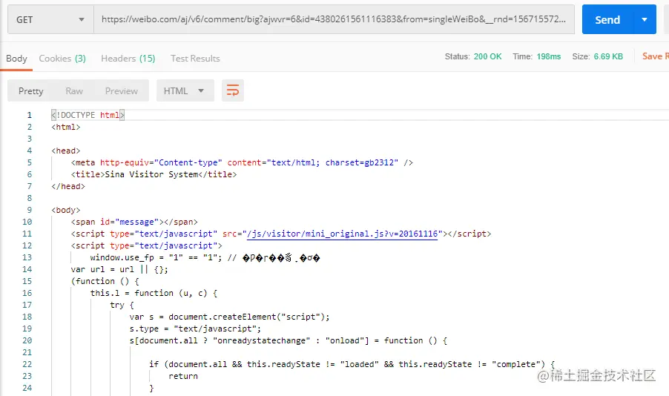This screenshot has height=396, width=669.
Task: Select the Raw view mode
Action: [74, 91]
